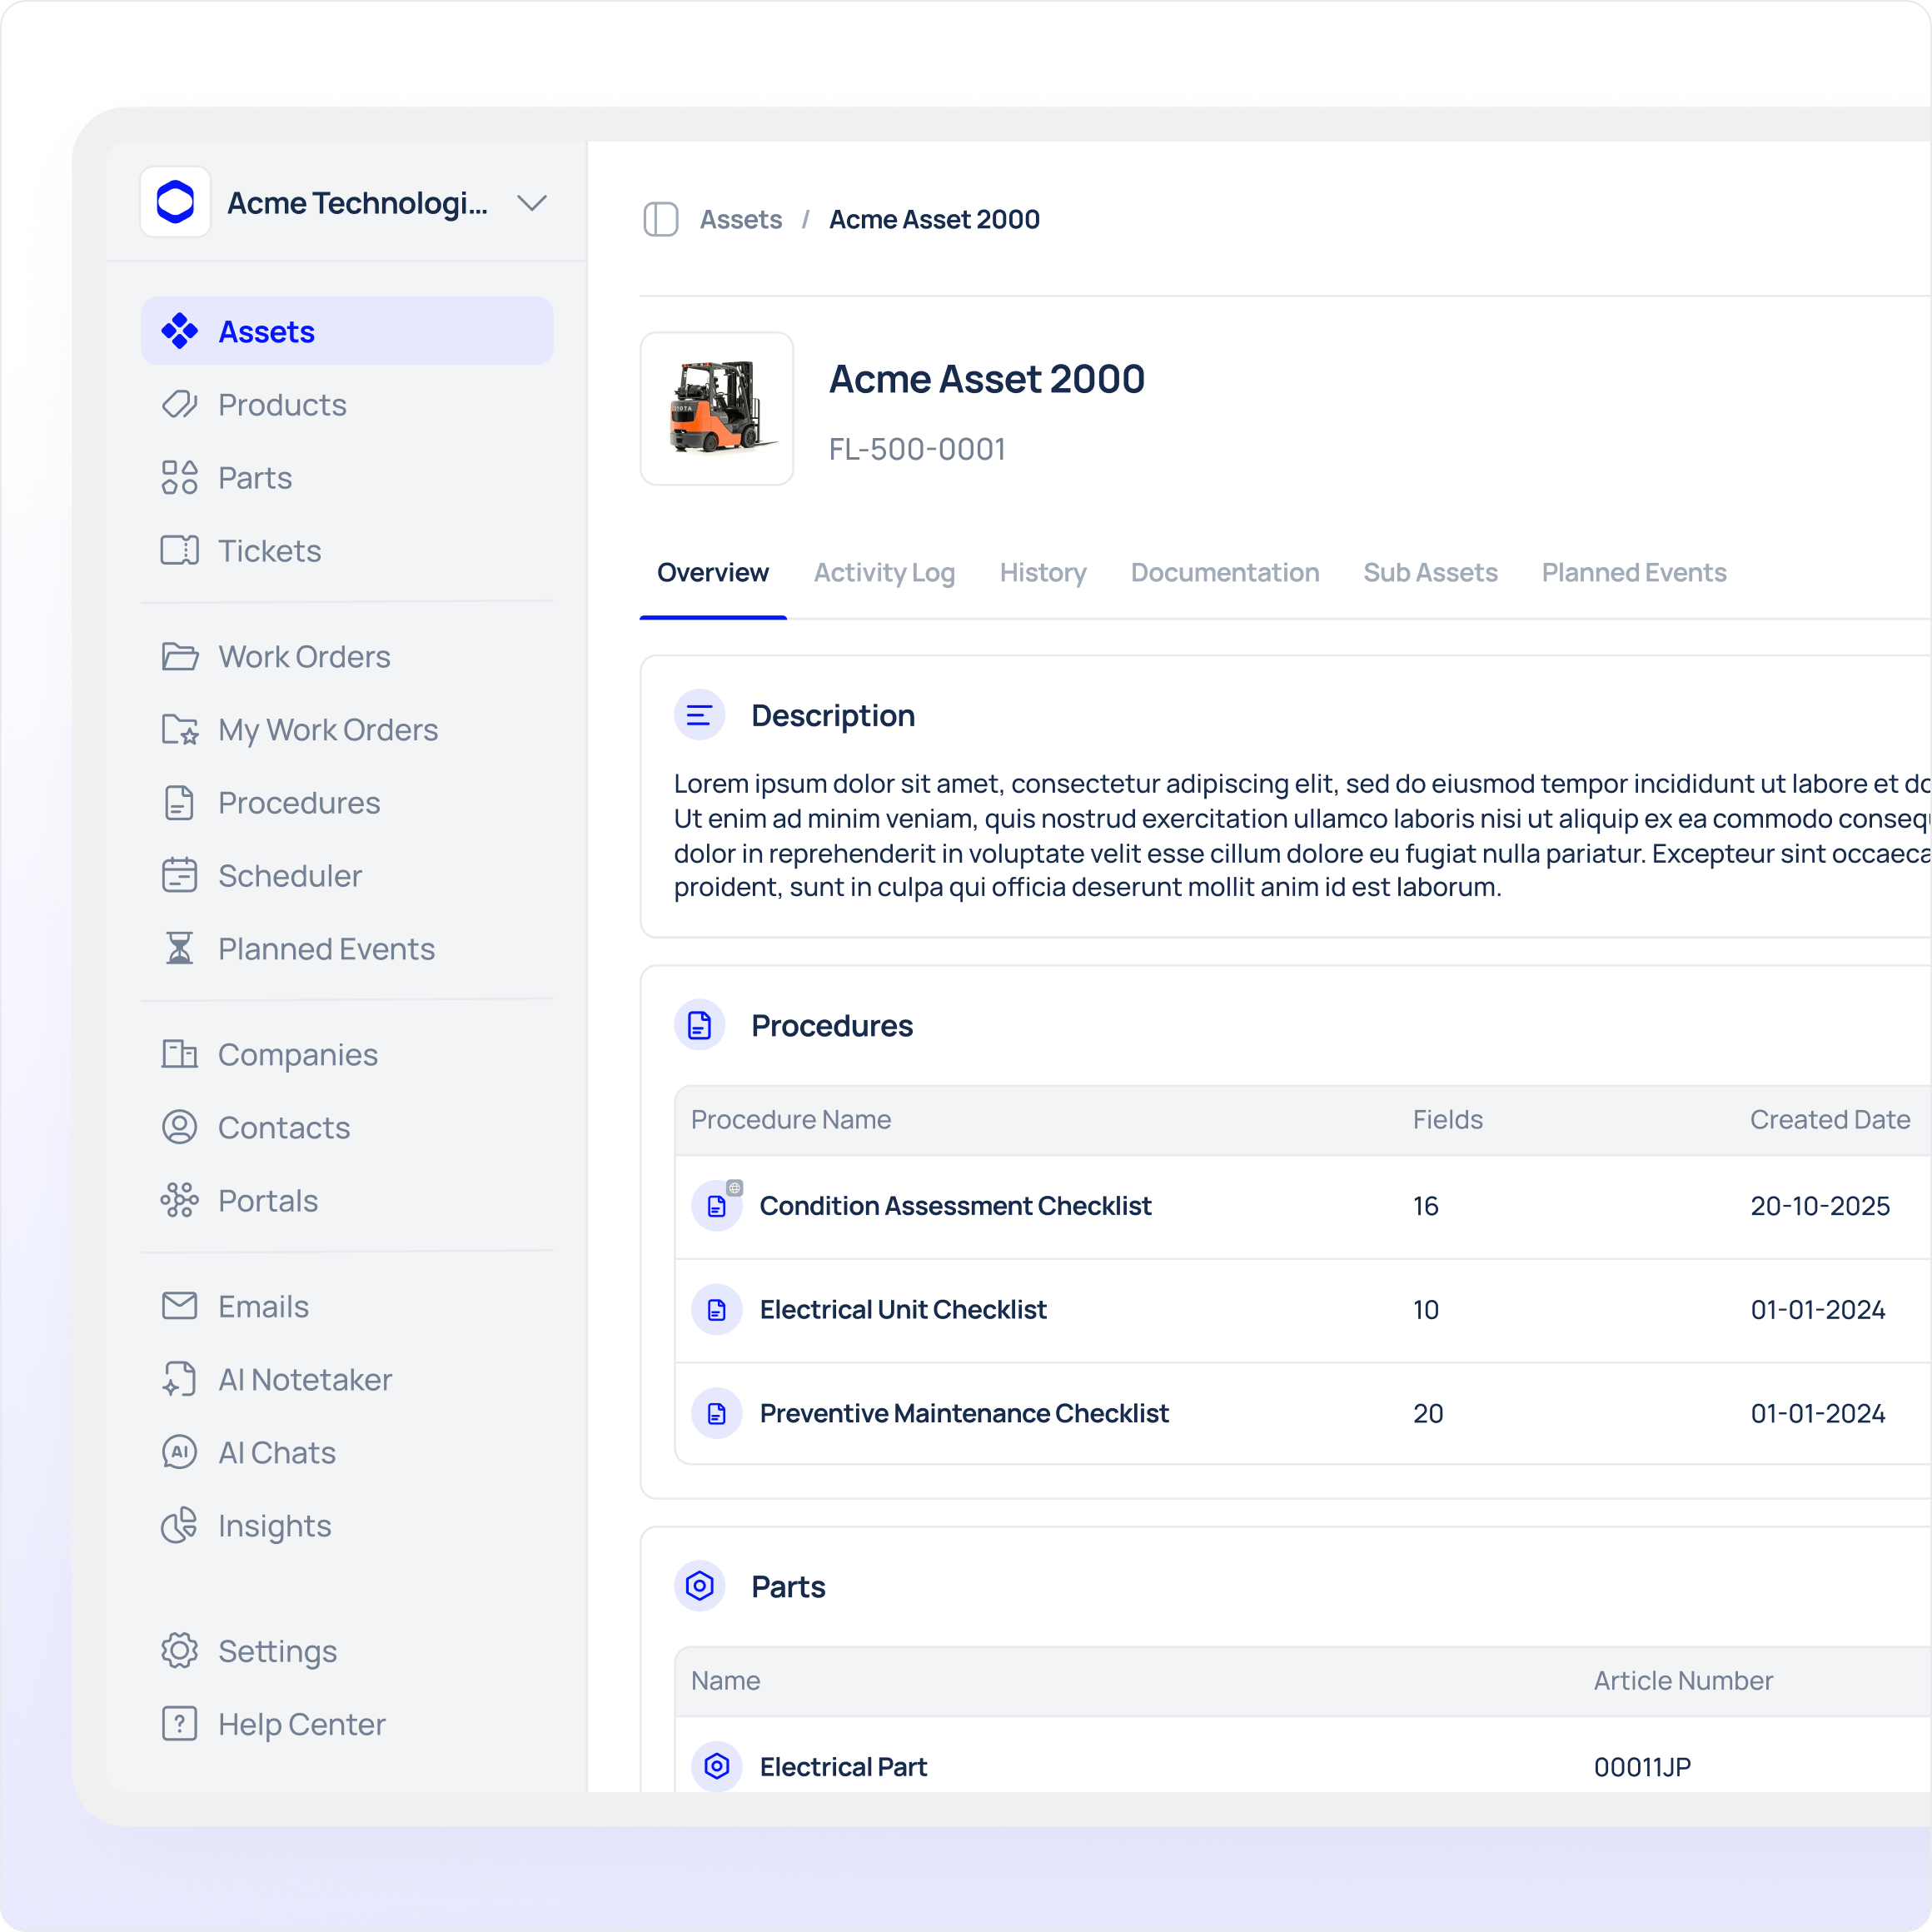Open the Condition Assessment Checklist procedure
The height and width of the screenshot is (1932, 1932).
(955, 1206)
